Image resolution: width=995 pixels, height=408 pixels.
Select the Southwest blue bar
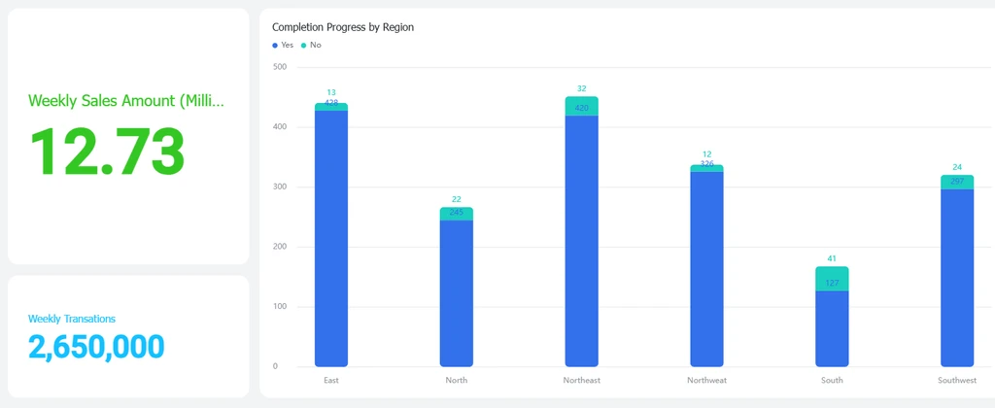[x=957, y=278]
